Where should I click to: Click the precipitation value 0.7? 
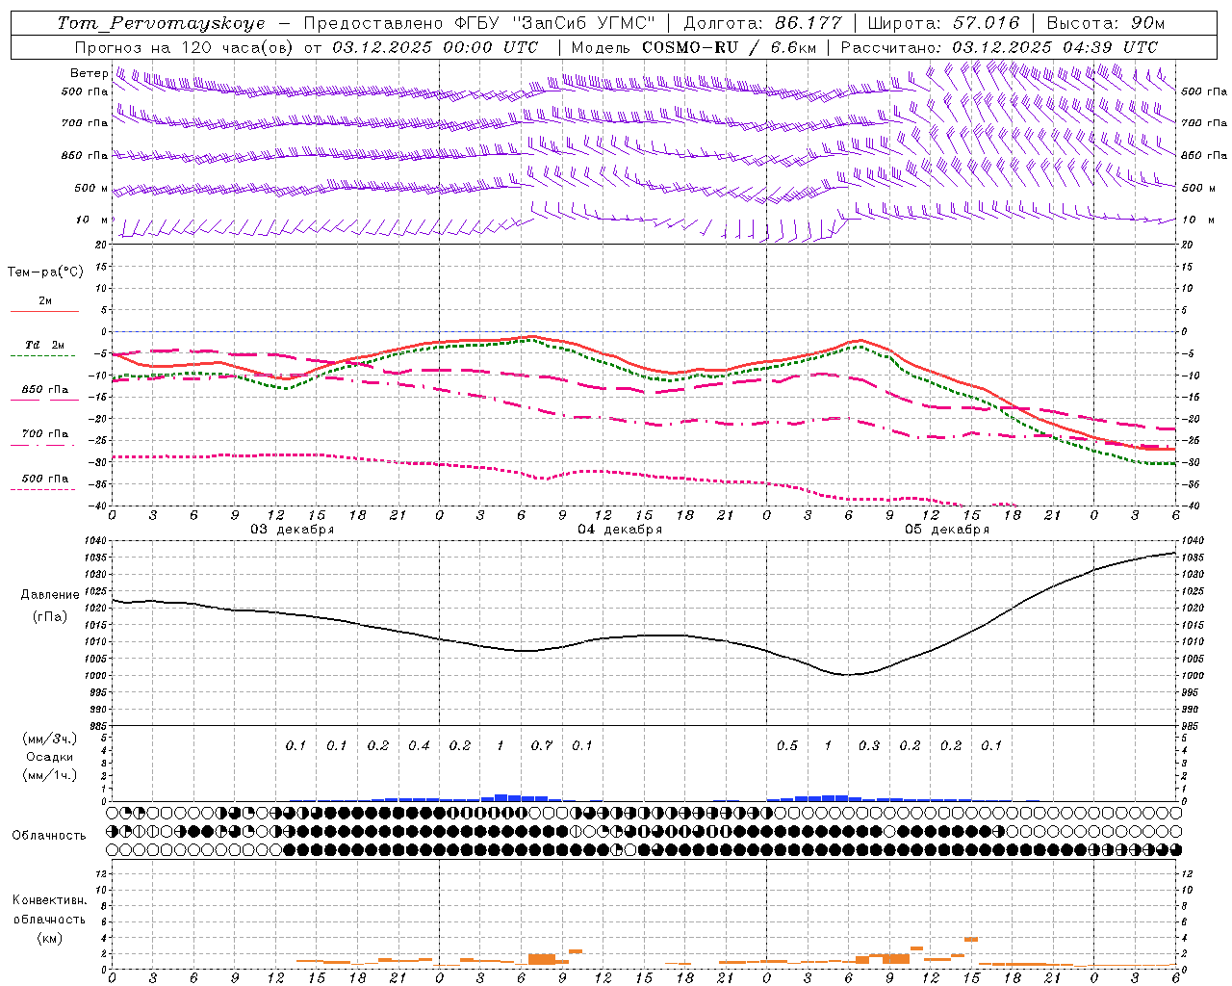[x=542, y=745]
